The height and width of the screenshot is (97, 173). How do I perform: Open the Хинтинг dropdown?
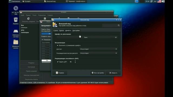tap(98, 49)
